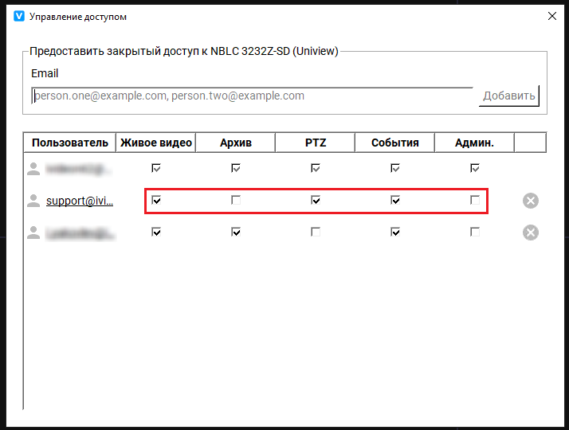This screenshot has height=430, width=569.
Task: Remove the support@ivi... user with the X icon
Action: 531,201
